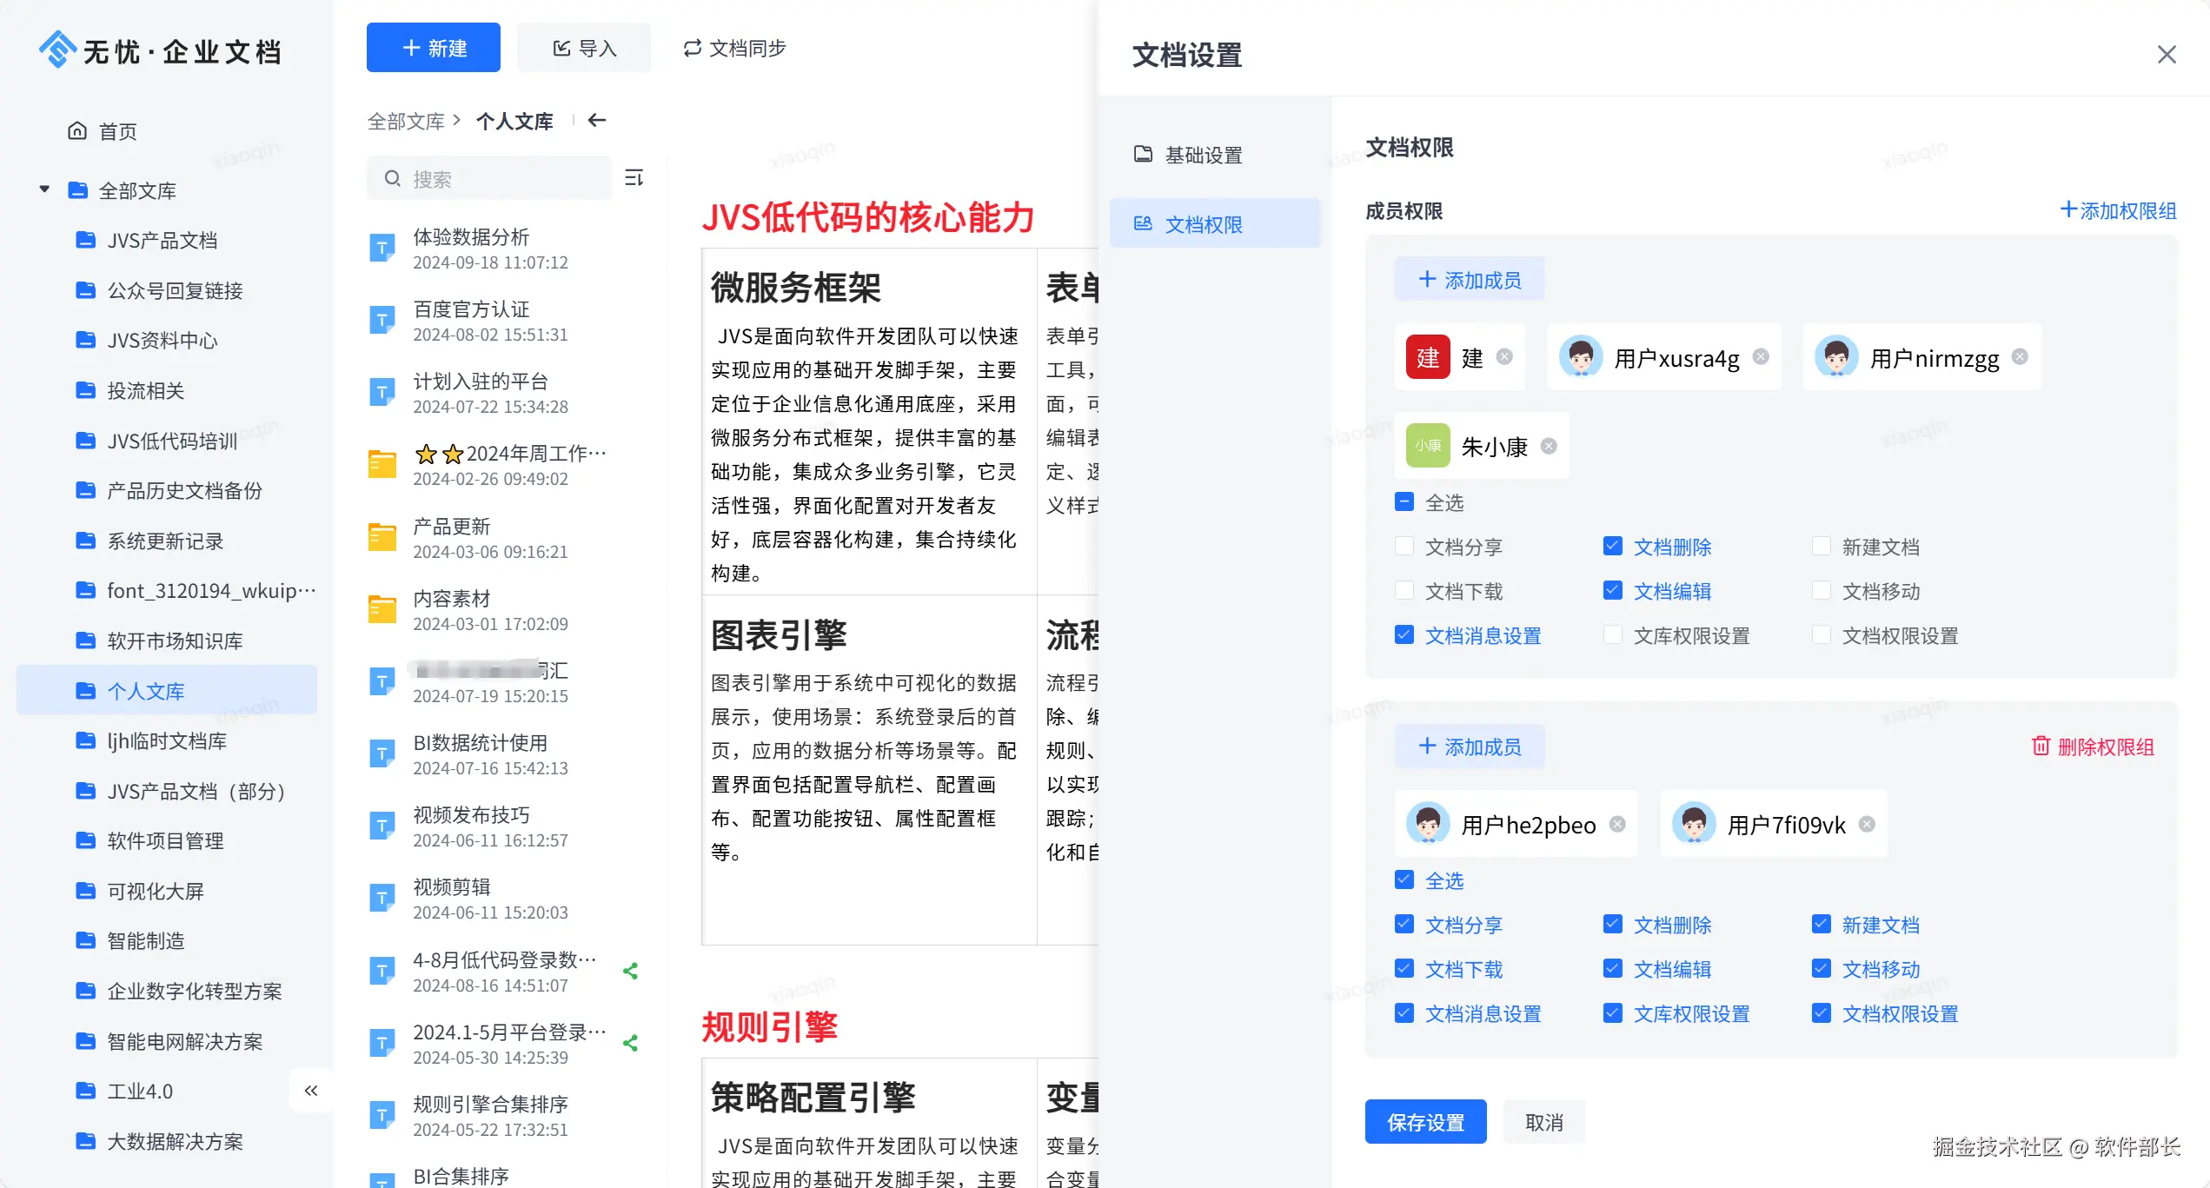Collapse the 全部文库 tree arrow
Viewport: 2210px width, 1188px height.
point(44,189)
